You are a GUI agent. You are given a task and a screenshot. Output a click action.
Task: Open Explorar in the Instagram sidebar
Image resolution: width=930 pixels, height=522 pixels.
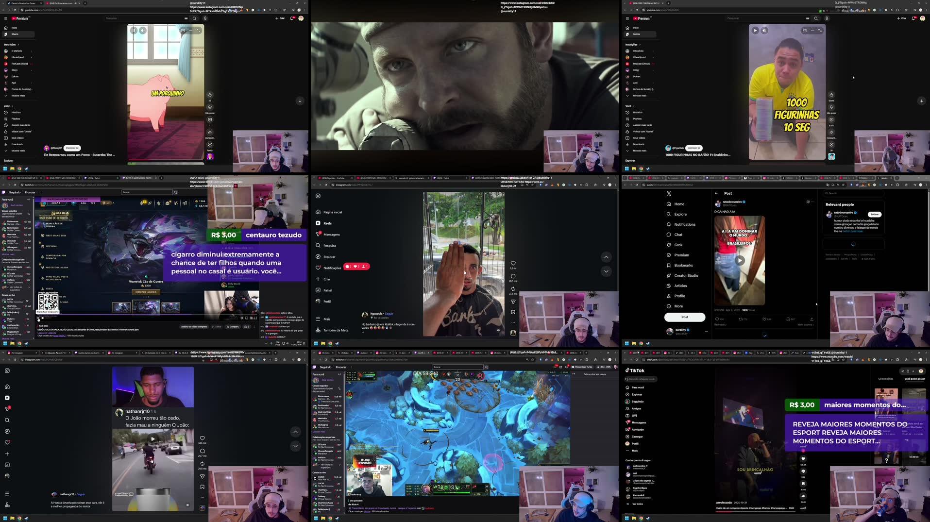point(329,256)
